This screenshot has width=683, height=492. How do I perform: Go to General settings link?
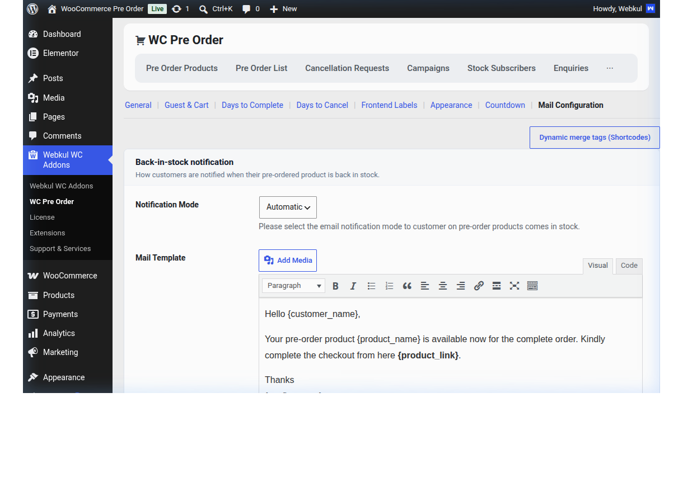(x=138, y=105)
